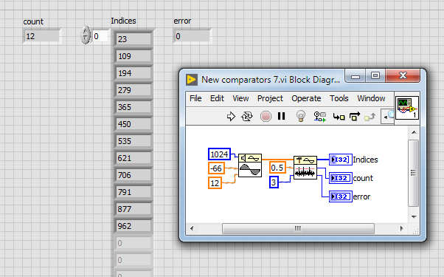The height and width of the screenshot is (277, 444).
Task: Click Indices array element 450
Action: click(133, 124)
